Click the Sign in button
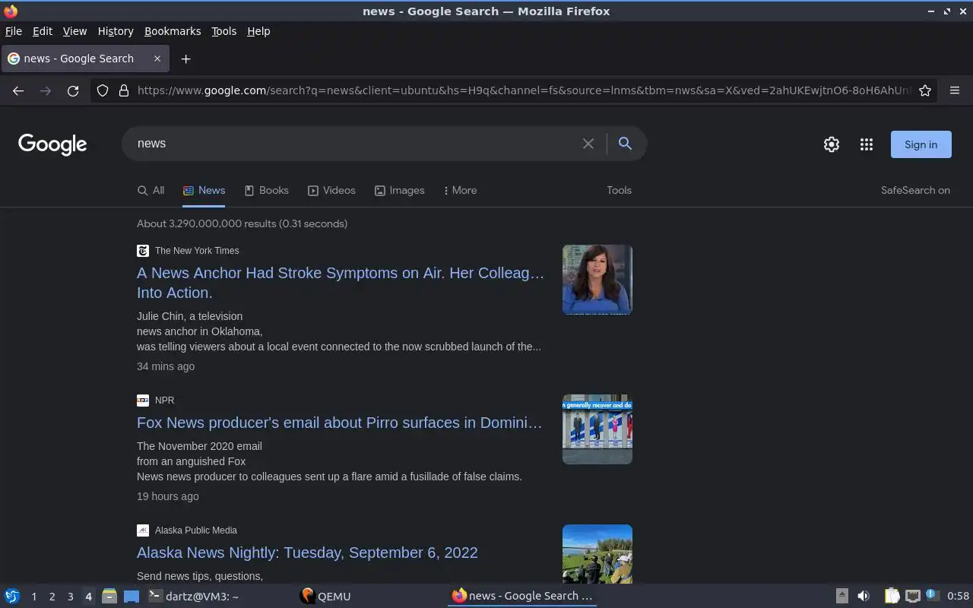Image resolution: width=973 pixels, height=608 pixels. [921, 144]
